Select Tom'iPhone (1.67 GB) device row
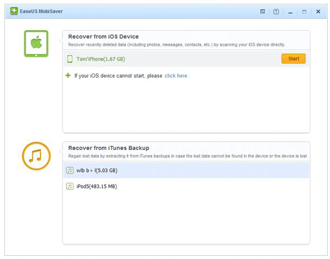The height and width of the screenshot is (259, 330). pos(162,59)
